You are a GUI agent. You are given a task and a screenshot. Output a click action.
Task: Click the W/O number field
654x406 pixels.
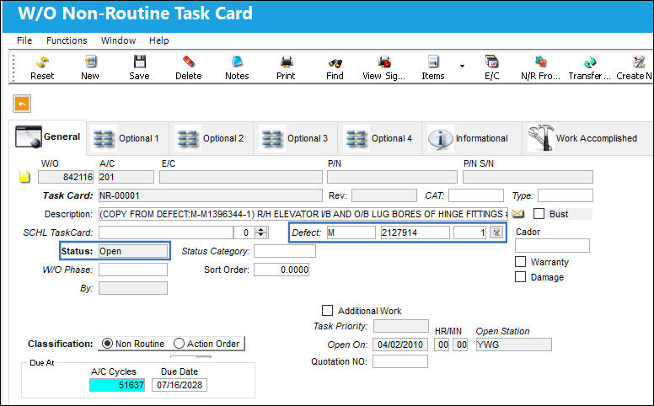pos(66,177)
